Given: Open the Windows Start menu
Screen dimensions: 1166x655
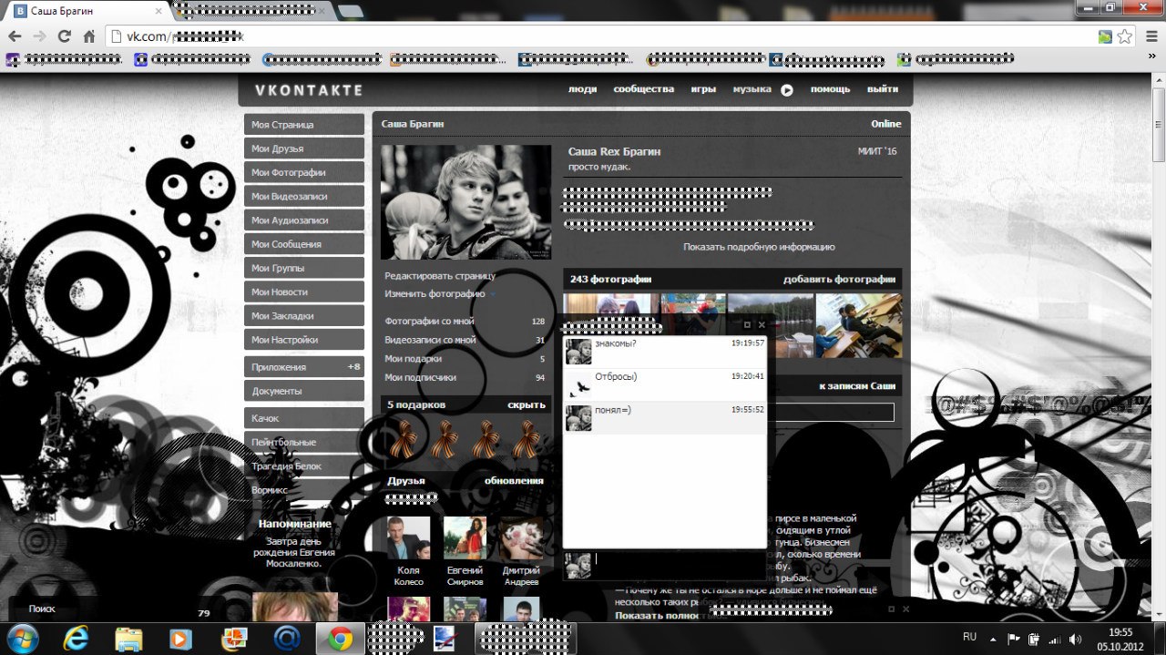Looking at the screenshot, I should coord(21,639).
